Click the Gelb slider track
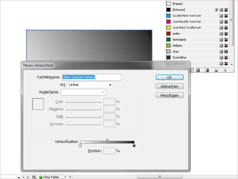238x179 pixels. coord(83,117)
